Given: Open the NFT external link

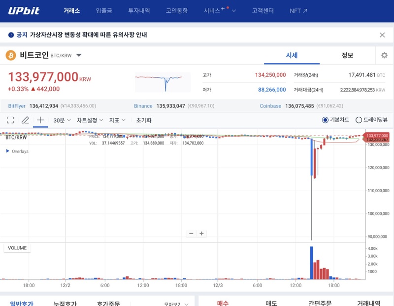Looking at the screenshot, I should [298, 10].
